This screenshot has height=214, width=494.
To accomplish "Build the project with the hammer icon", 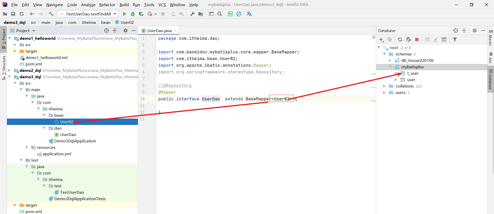I will (51, 14).
